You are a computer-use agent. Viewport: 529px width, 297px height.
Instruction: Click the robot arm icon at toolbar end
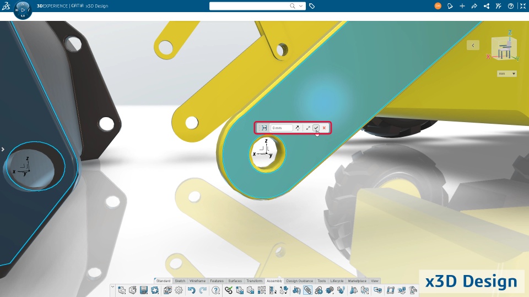pos(413,290)
